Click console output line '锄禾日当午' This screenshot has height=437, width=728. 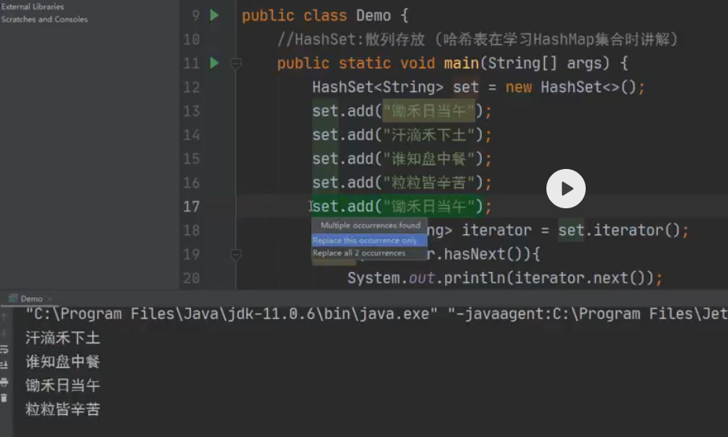(x=63, y=385)
